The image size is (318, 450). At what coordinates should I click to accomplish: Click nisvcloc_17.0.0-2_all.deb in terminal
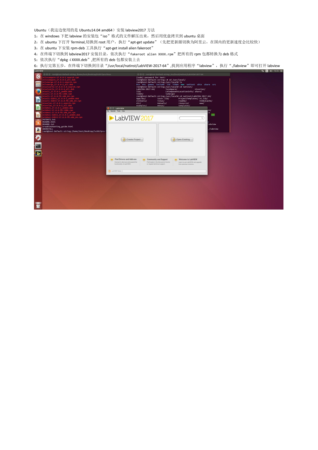point(57,106)
